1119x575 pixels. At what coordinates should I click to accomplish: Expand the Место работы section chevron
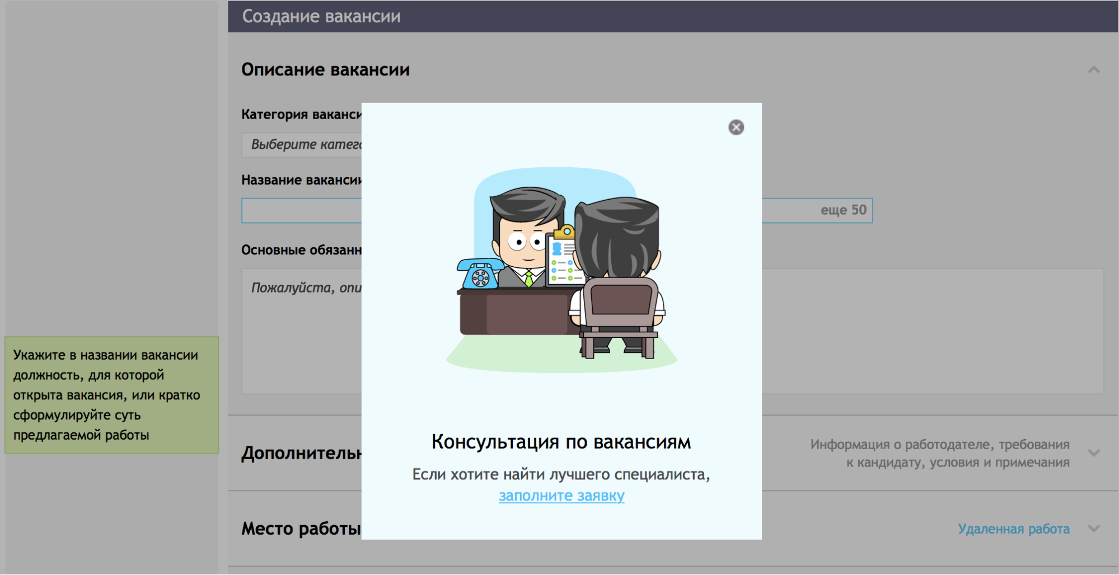(1093, 529)
